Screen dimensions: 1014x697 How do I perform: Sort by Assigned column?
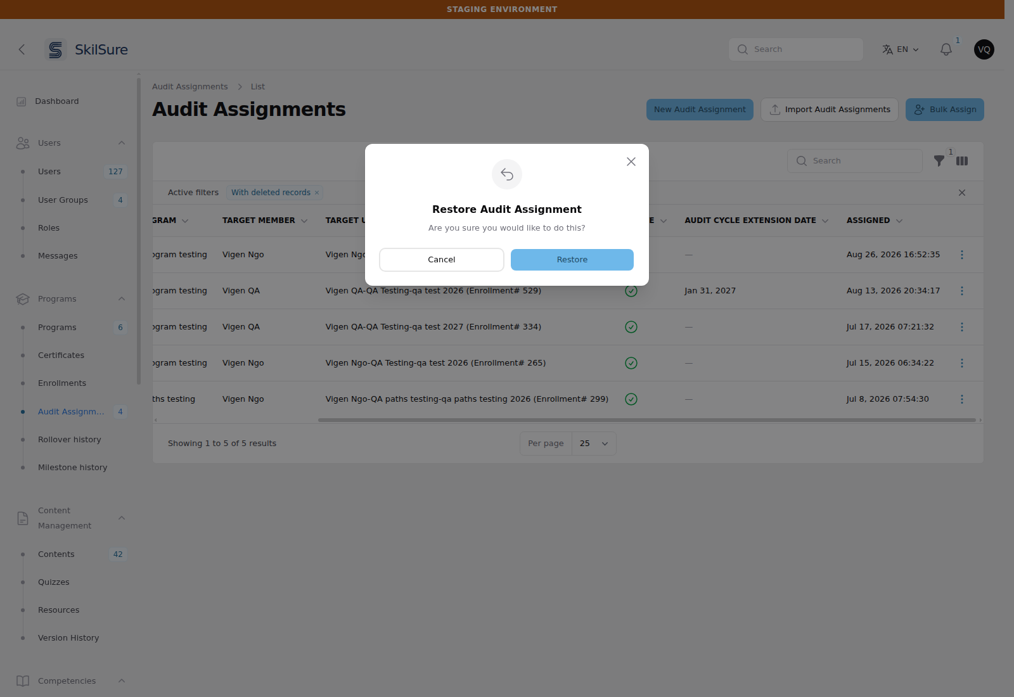point(875,221)
